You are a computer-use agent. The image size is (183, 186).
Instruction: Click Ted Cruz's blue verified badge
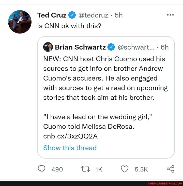(x=72, y=15)
